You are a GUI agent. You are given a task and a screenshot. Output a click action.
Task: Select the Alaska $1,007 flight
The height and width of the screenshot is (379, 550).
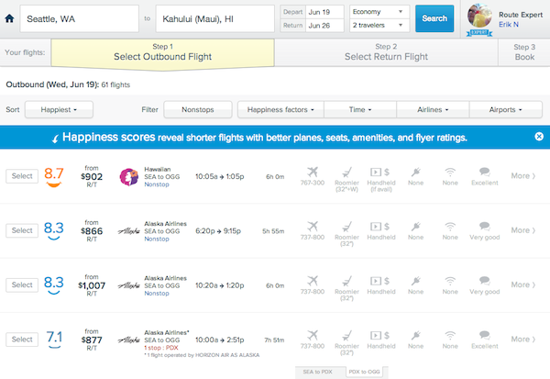coord(22,284)
